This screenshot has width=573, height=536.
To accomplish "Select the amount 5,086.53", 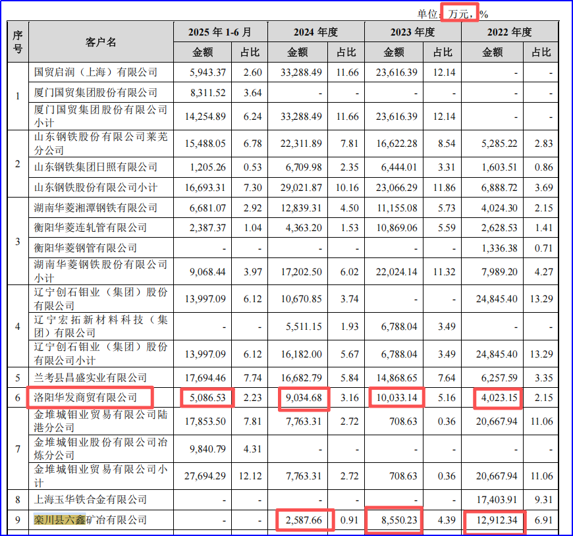I will coord(207,398).
